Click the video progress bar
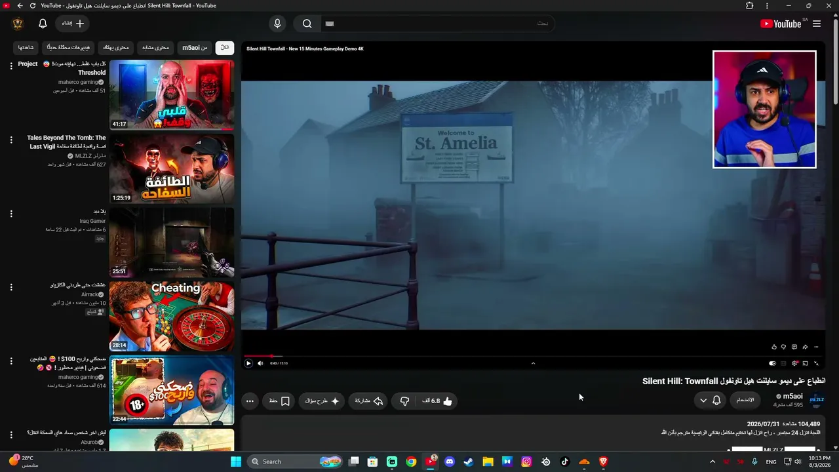839x472 pixels. 533,356
